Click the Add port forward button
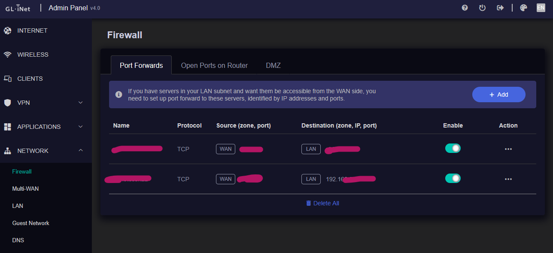This screenshot has height=253, width=553. click(498, 94)
